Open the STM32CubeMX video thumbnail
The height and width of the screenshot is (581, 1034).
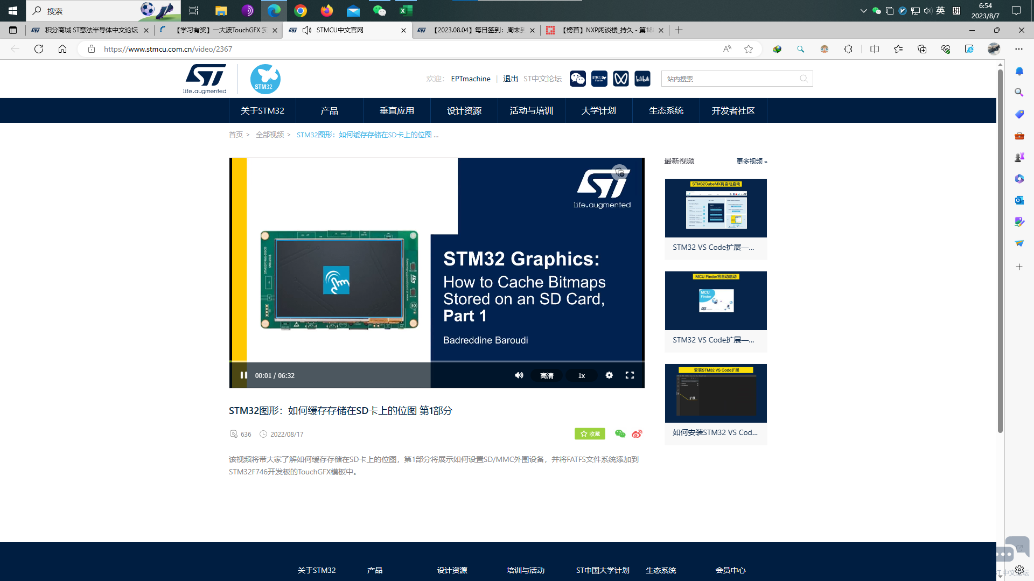point(716,208)
